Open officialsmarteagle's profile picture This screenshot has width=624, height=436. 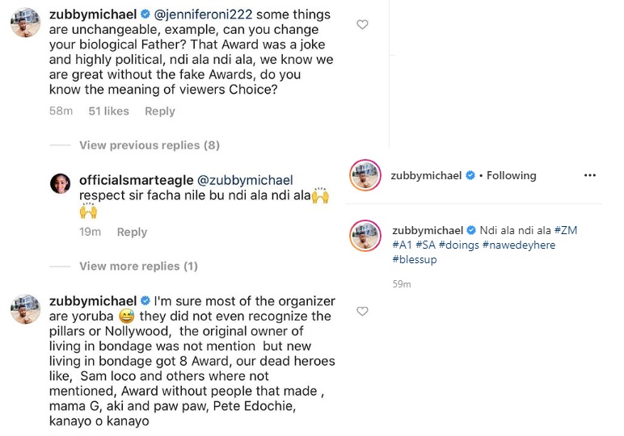click(63, 185)
